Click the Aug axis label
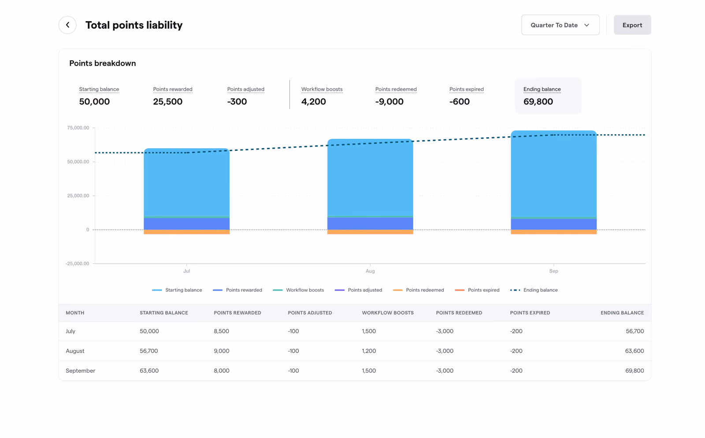The width and height of the screenshot is (705, 438). 370,271
